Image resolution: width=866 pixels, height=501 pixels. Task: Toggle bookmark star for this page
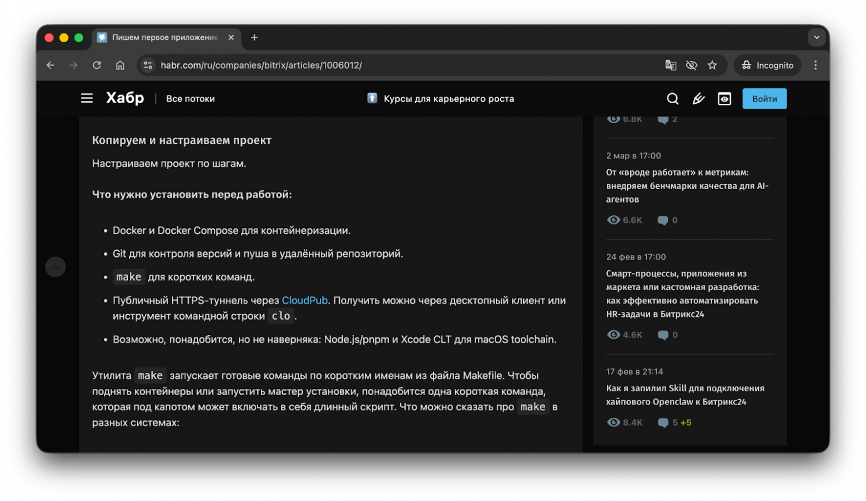(x=713, y=65)
